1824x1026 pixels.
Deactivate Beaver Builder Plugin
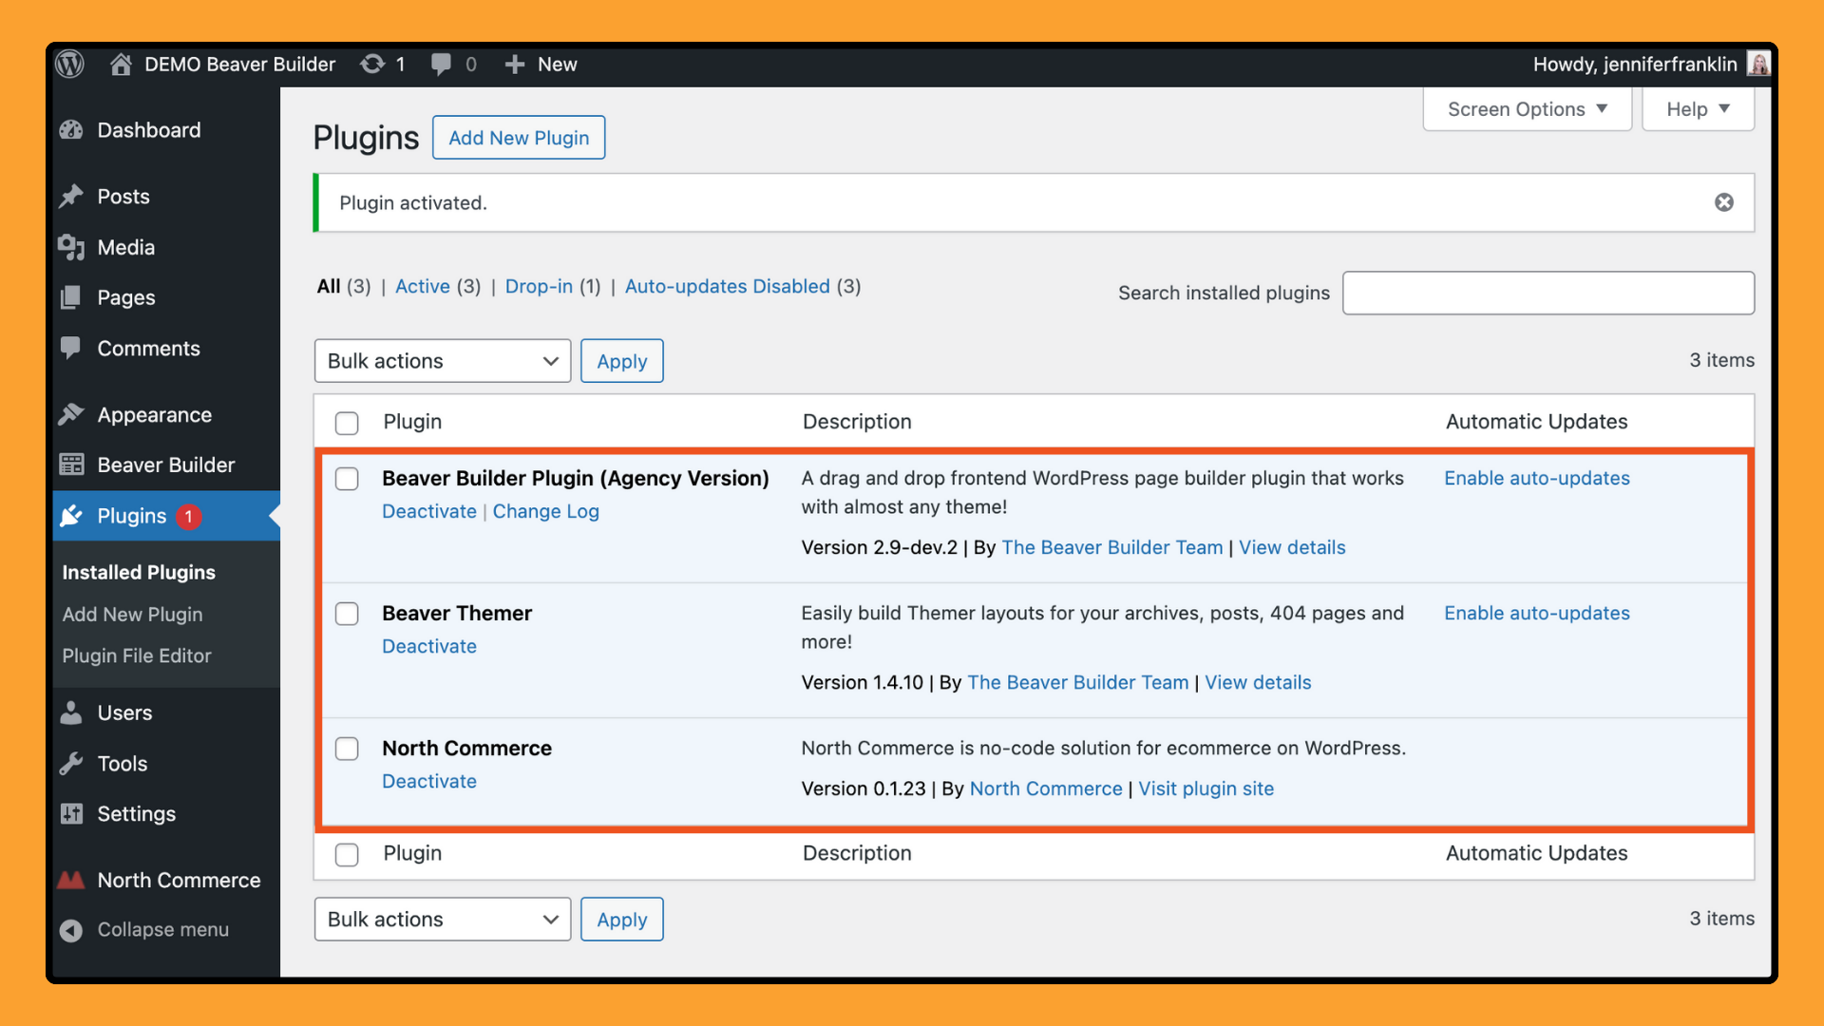click(x=429, y=511)
